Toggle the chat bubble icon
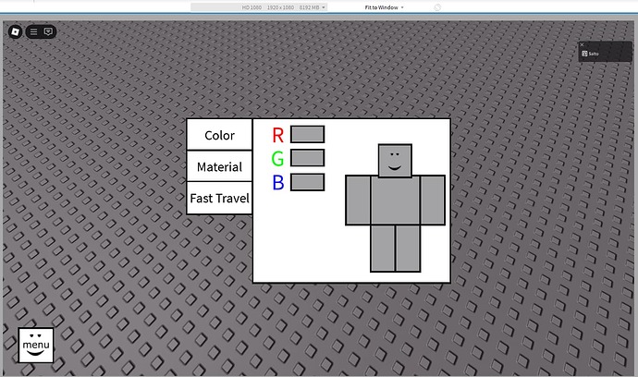This screenshot has height=377, width=638. (x=48, y=31)
